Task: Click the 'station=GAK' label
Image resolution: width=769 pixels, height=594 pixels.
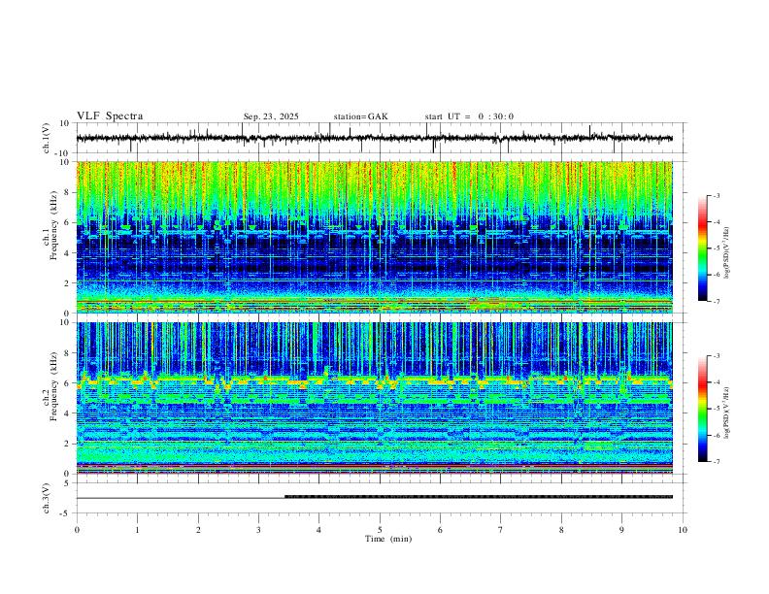Action: pyautogui.click(x=360, y=116)
